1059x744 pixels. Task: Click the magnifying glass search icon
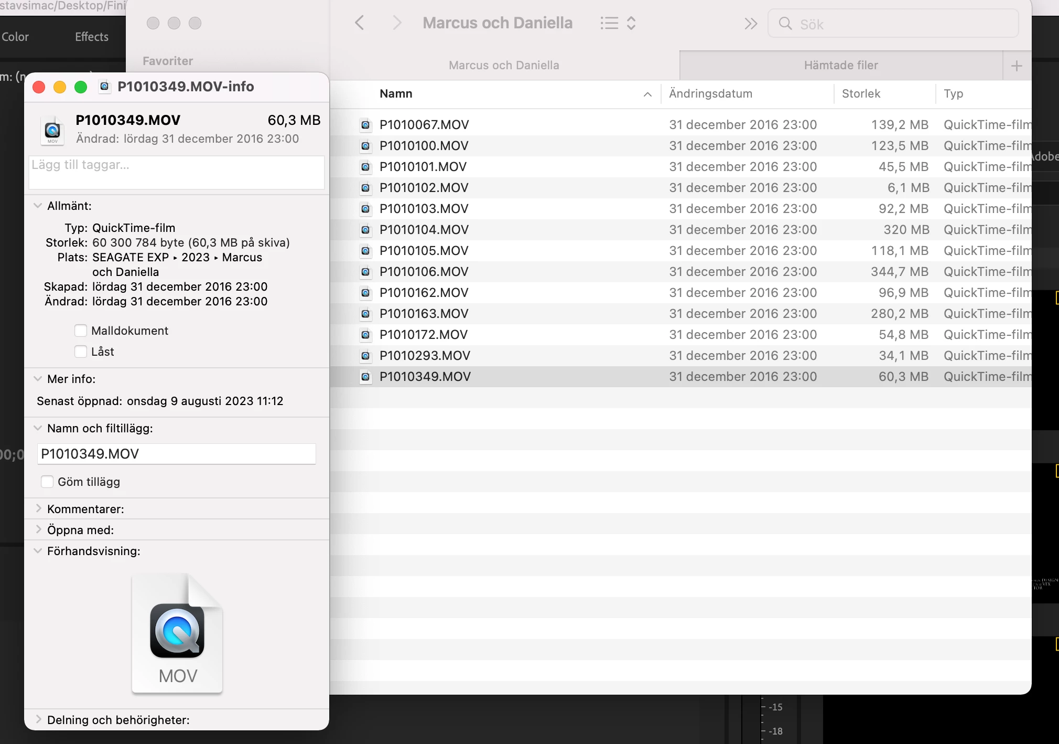tap(785, 24)
